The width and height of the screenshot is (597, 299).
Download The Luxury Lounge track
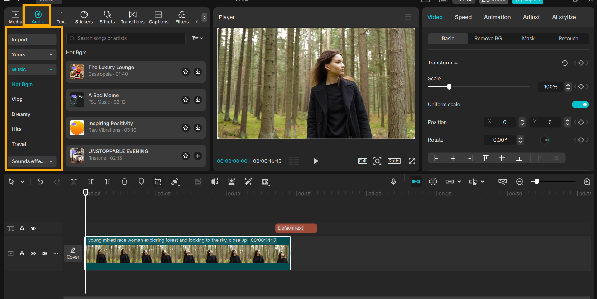click(x=198, y=72)
